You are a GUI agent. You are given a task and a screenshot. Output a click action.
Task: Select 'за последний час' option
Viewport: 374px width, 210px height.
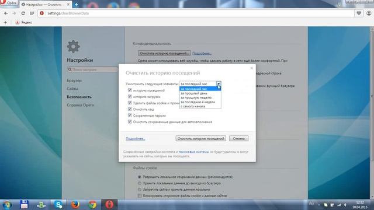(200, 89)
